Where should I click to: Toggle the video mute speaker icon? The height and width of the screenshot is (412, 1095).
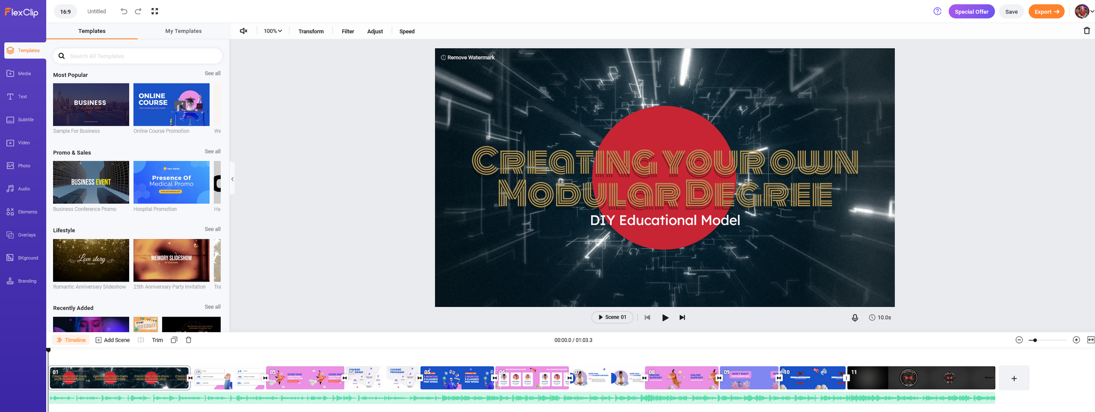244,31
